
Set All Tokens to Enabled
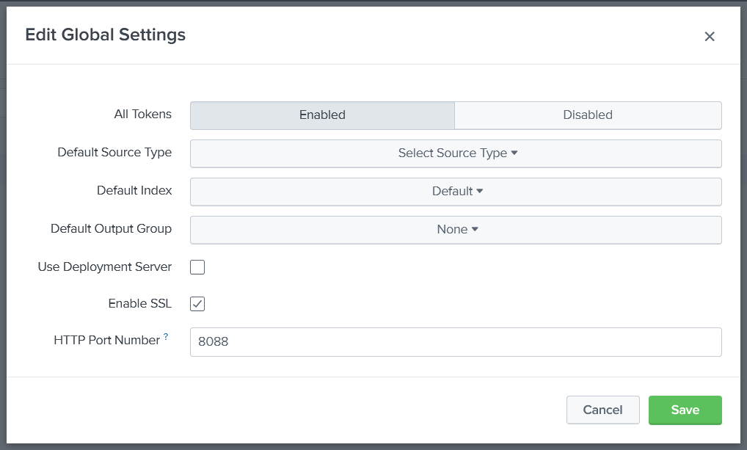322,115
